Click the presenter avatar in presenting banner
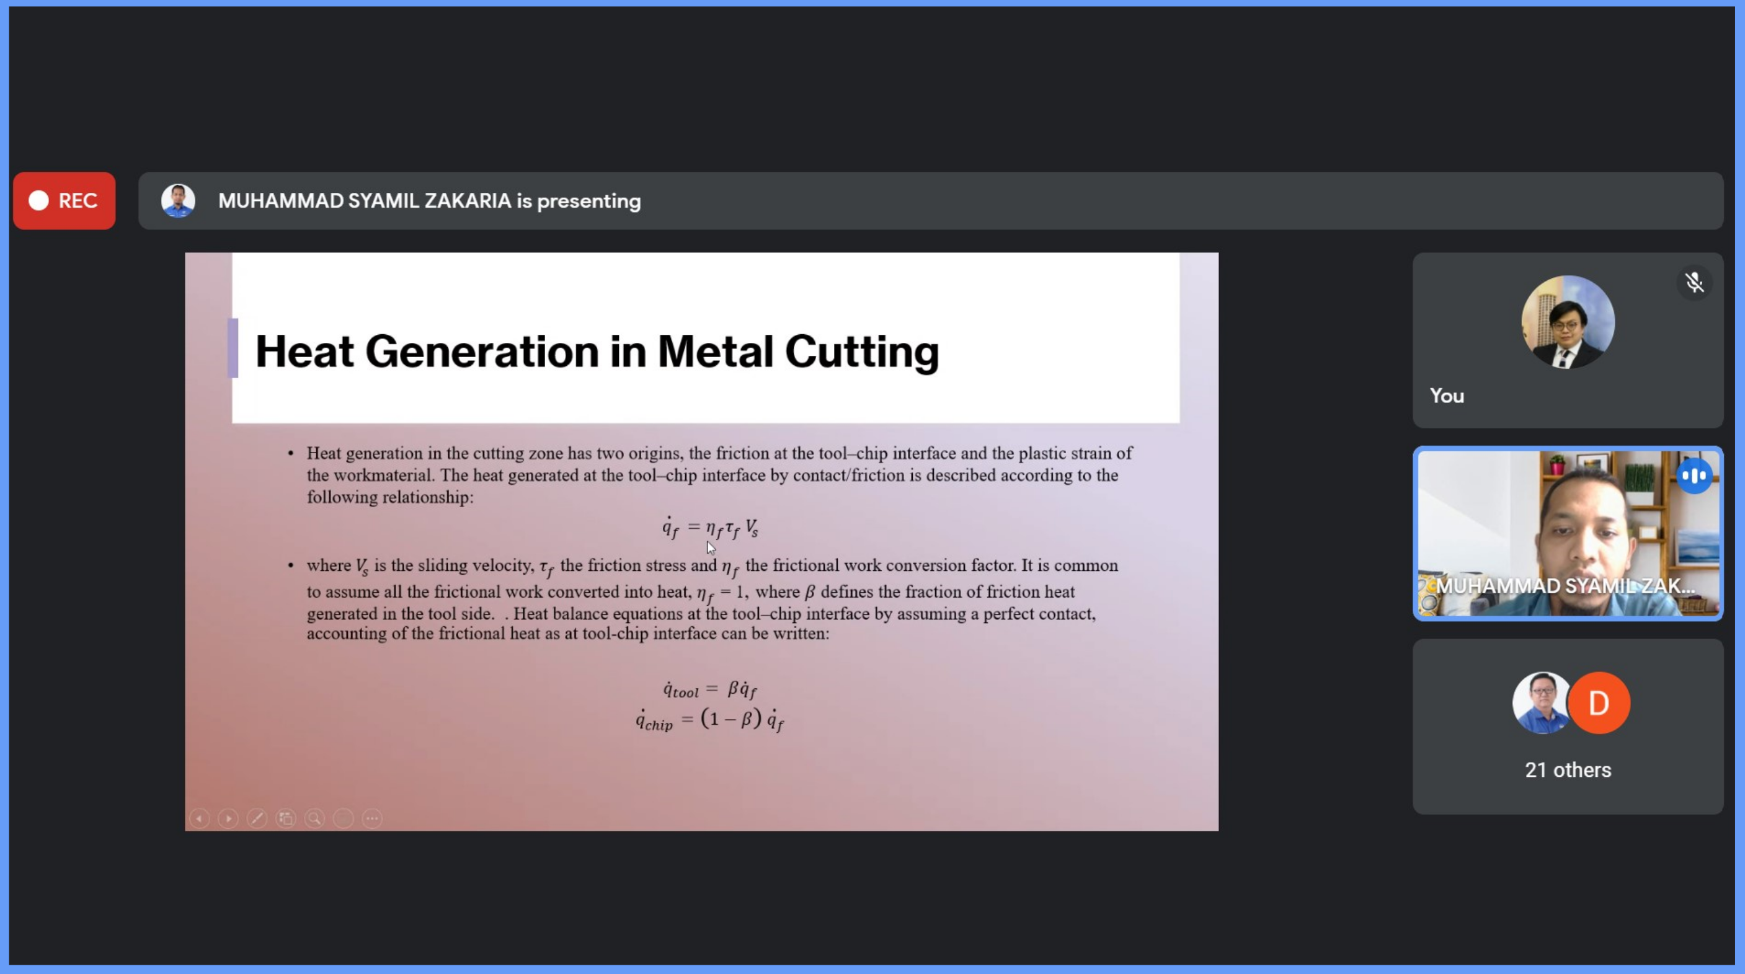Screen dimensions: 1745x974 pos(178,200)
